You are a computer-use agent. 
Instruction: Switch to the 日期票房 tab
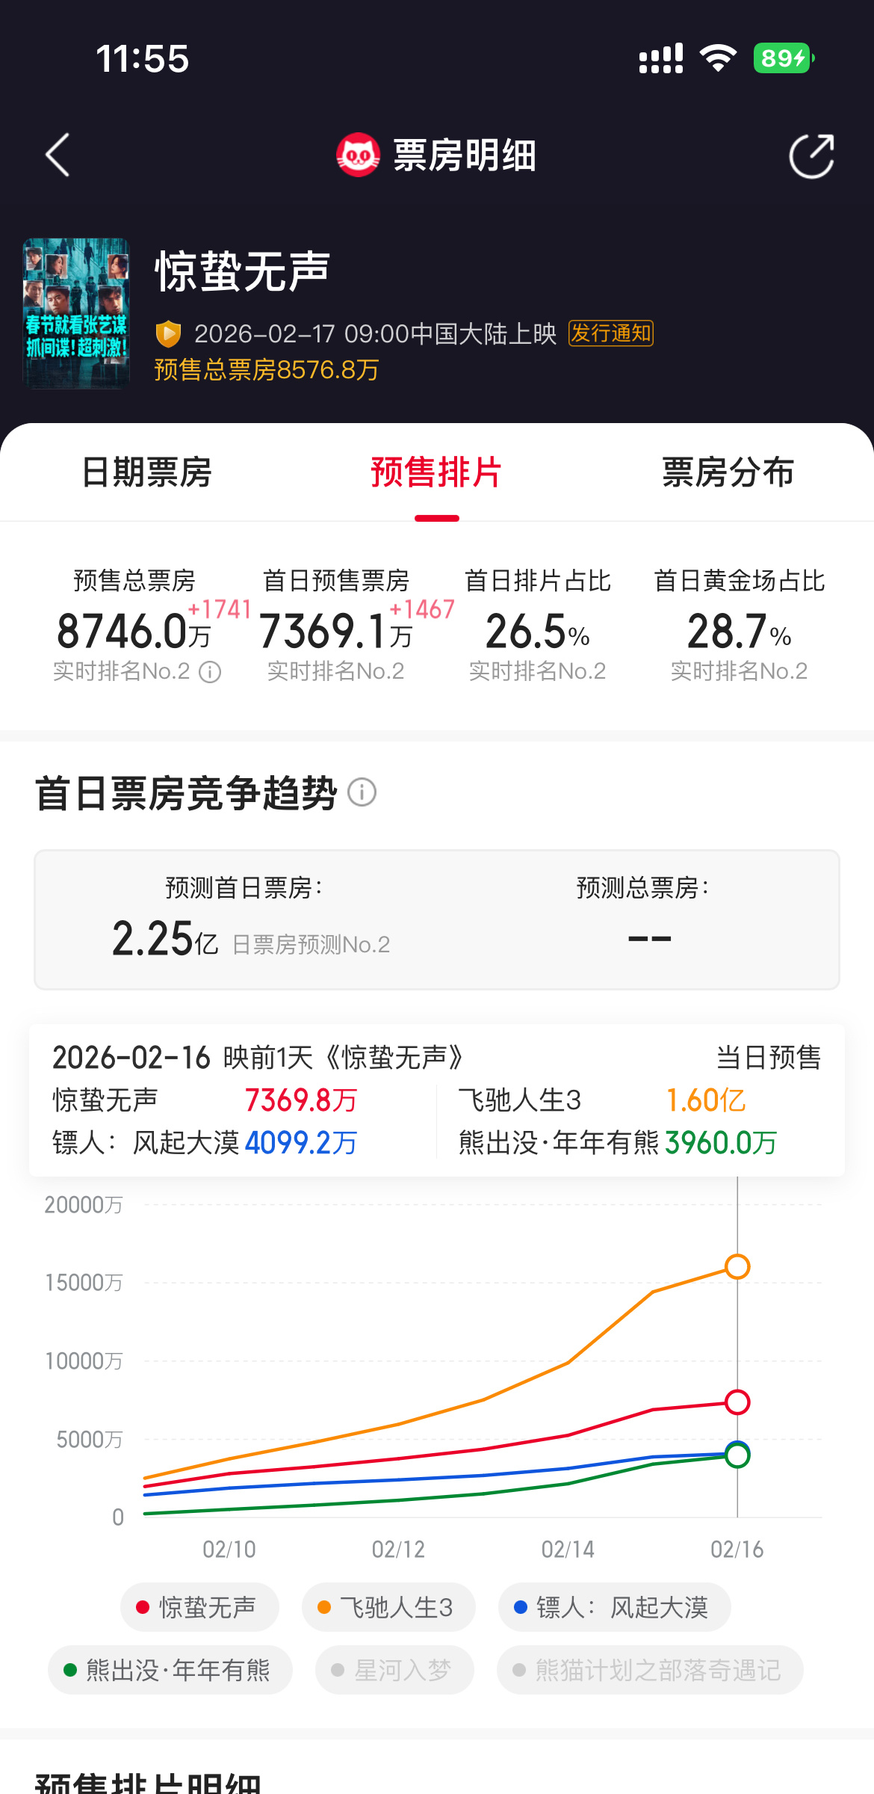click(x=146, y=472)
